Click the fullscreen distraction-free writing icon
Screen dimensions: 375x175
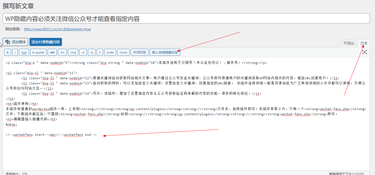click(x=364, y=52)
